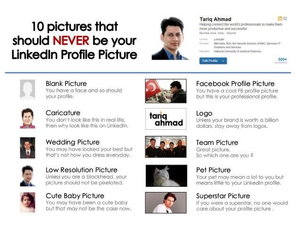Select the 'tariq ahmad' logo image
The image size is (301, 226).
tap(166, 119)
